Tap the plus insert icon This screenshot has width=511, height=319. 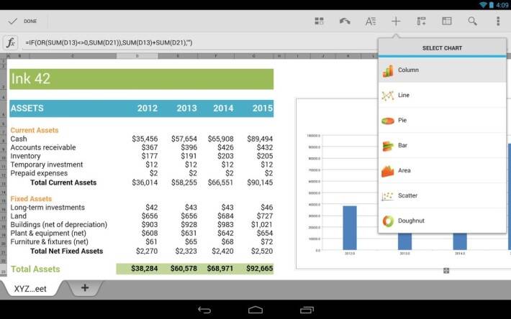pyautogui.click(x=396, y=21)
